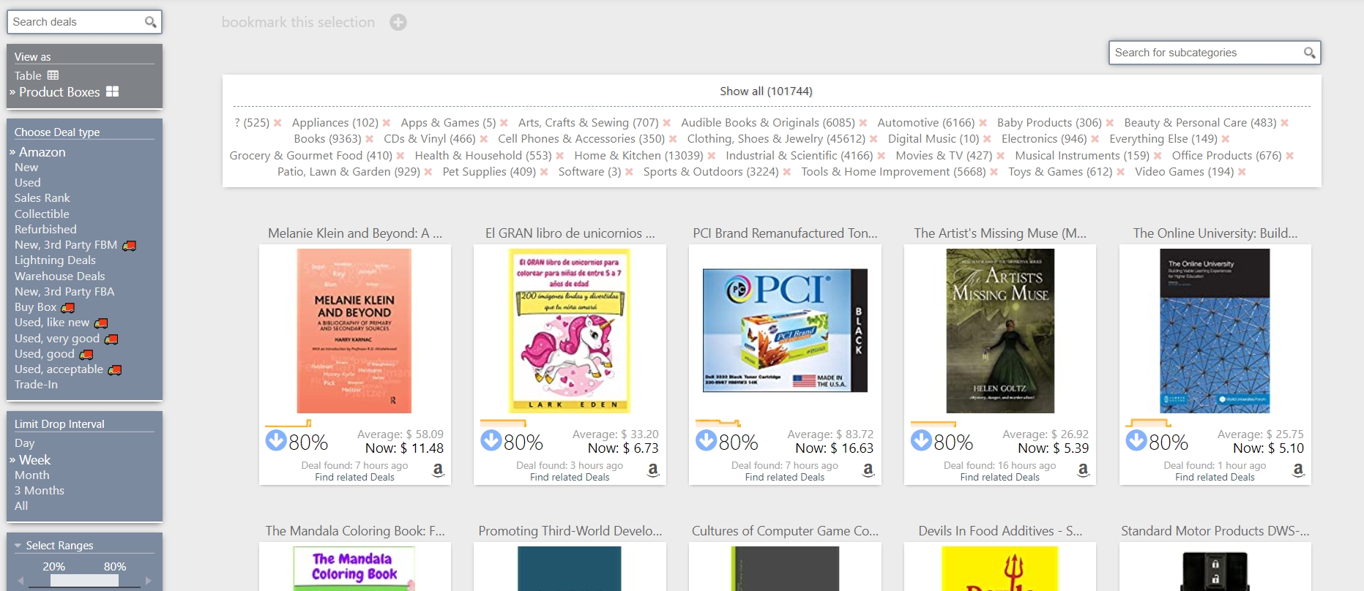This screenshot has width=1364, height=591.
Task: Select the Refurbished deal type
Action: click(45, 230)
